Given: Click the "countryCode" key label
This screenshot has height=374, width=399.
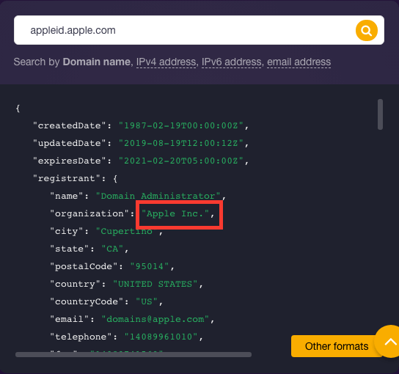Looking at the screenshot, I should point(87,301).
